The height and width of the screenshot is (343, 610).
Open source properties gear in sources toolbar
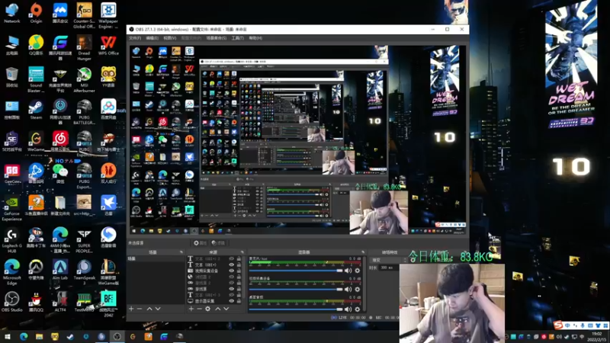click(x=208, y=309)
